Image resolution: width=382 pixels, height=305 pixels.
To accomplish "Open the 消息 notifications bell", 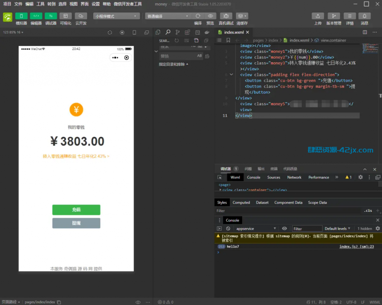I will pyautogui.click(x=364, y=16).
